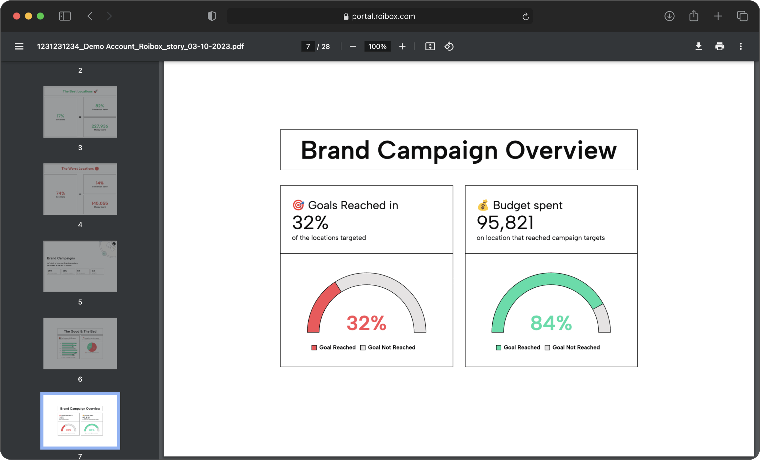Viewport: 760px width, 460px height.
Task: Open The Good & The Bad thumbnail
Action: pyautogui.click(x=80, y=343)
